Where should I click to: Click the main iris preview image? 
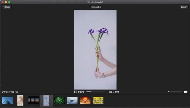pos(95,50)
